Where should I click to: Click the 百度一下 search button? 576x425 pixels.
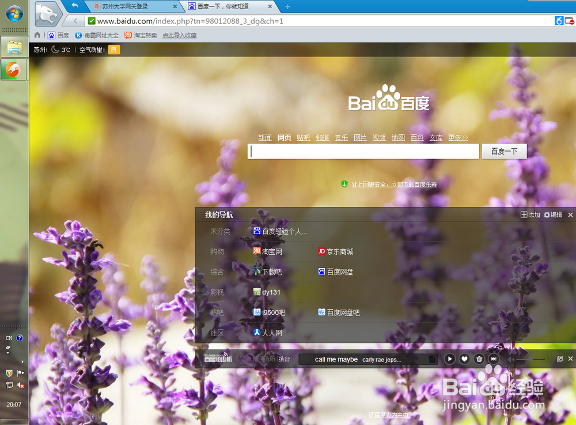(505, 151)
